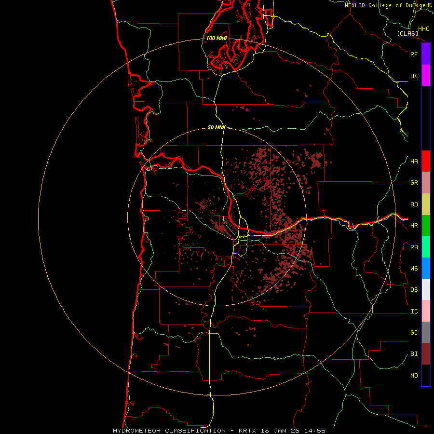434x434 pixels.
Task: Click the Hydrometeor Classification KRTX title text
Action: click(219, 431)
